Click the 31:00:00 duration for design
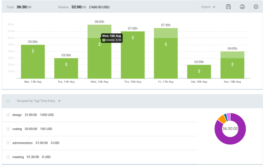The height and width of the screenshot is (166, 264). coord(31,115)
